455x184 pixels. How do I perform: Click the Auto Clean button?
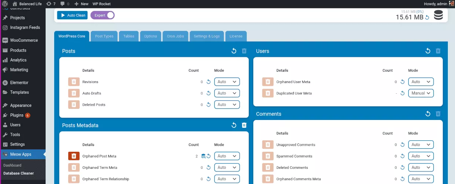click(72, 15)
